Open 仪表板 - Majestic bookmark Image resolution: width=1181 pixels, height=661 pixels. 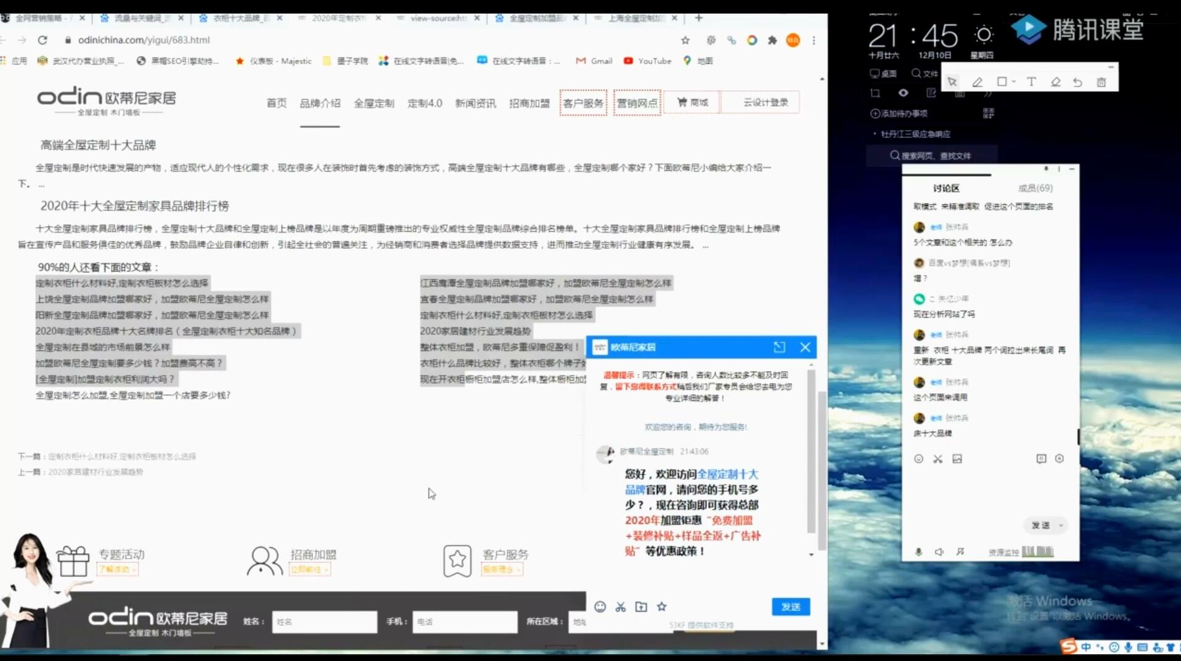tap(273, 61)
